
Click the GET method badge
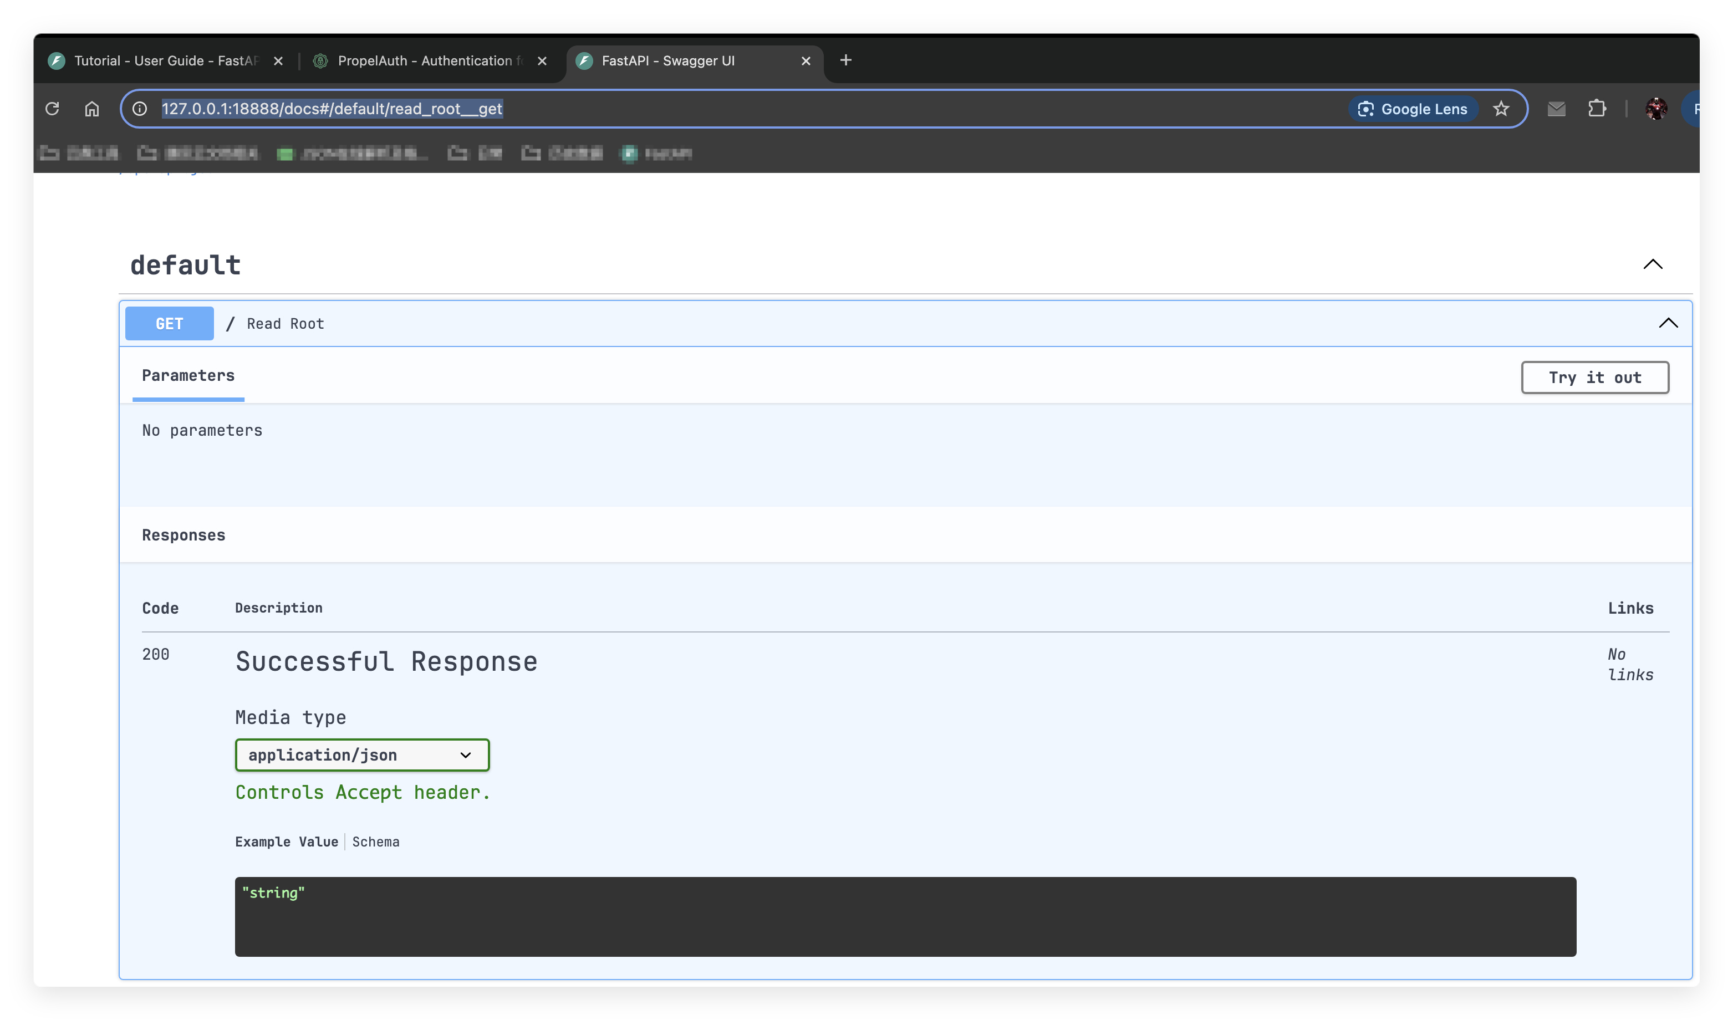(x=169, y=323)
